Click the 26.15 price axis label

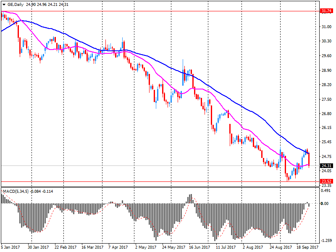pos(326,128)
